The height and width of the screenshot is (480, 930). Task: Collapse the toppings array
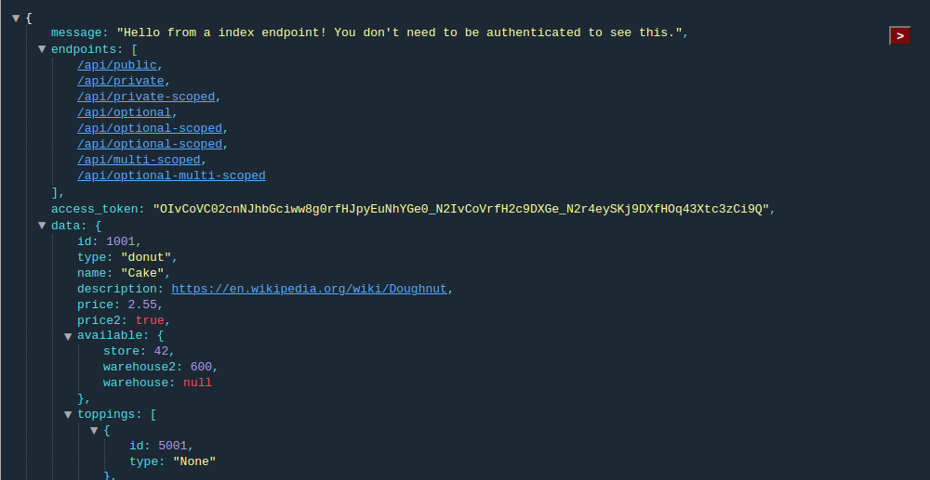tap(68, 415)
